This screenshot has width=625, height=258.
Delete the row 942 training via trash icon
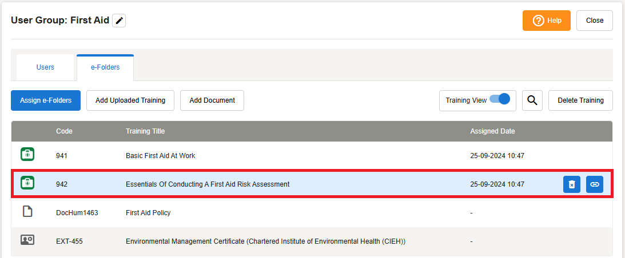(x=572, y=184)
